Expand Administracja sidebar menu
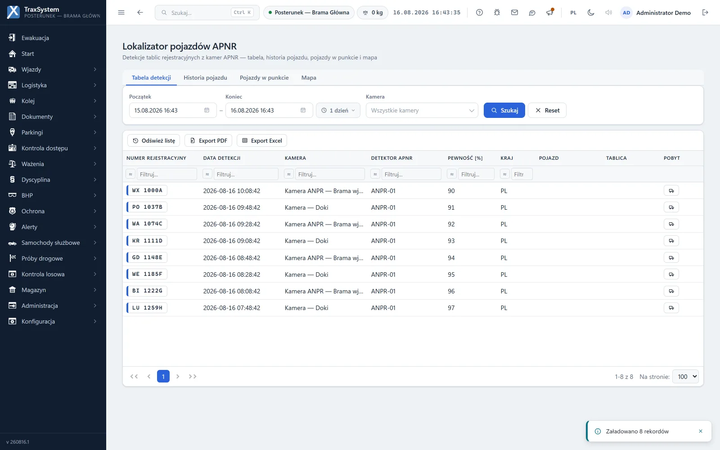The image size is (720, 450). tap(53, 306)
